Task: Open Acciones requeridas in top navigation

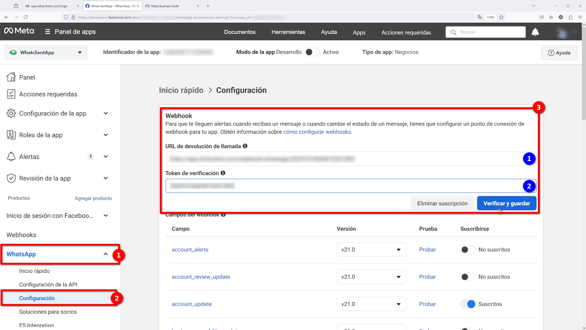Action: [406, 32]
